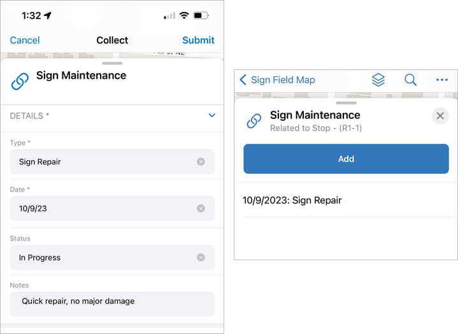458x334 pixels.
Task: Edit the Notes text field
Action: 112,302
